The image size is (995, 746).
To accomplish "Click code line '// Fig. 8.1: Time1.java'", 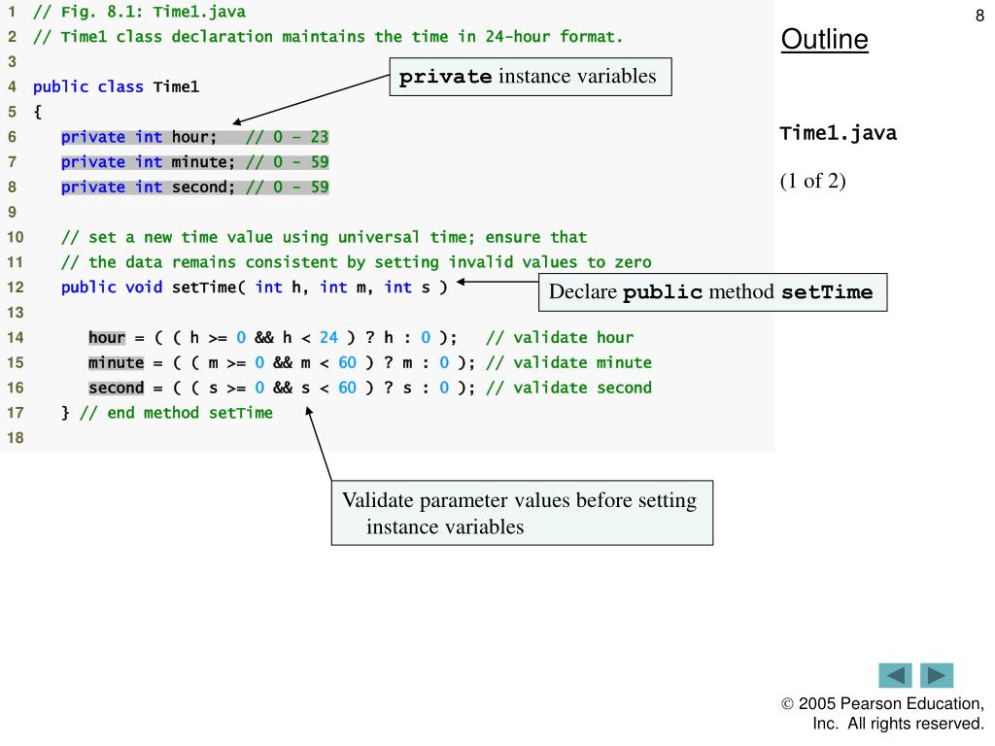I will pyautogui.click(x=140, y=12).
